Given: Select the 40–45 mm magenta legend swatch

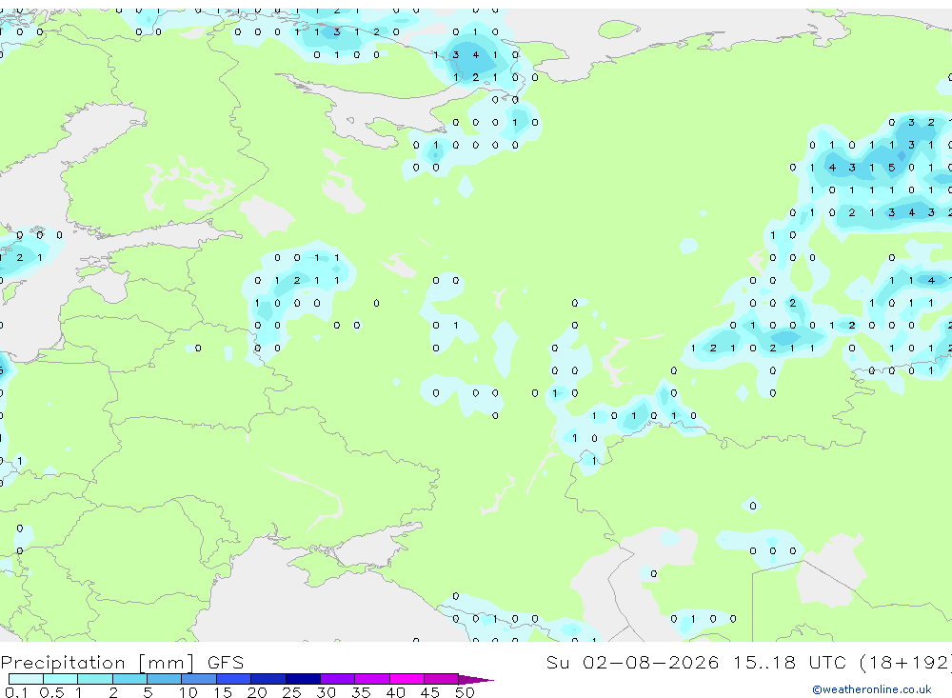Looking at the screenshot, I should tap(407, 679).
